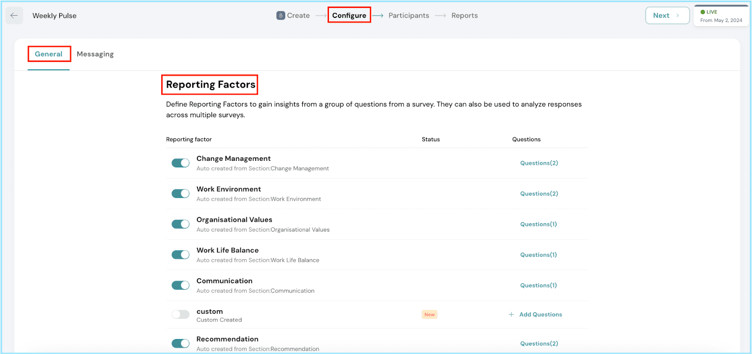The height and width of the screenshot is (354, 752).
Task: Click the green LIVE status indicator
Action: 703,12
